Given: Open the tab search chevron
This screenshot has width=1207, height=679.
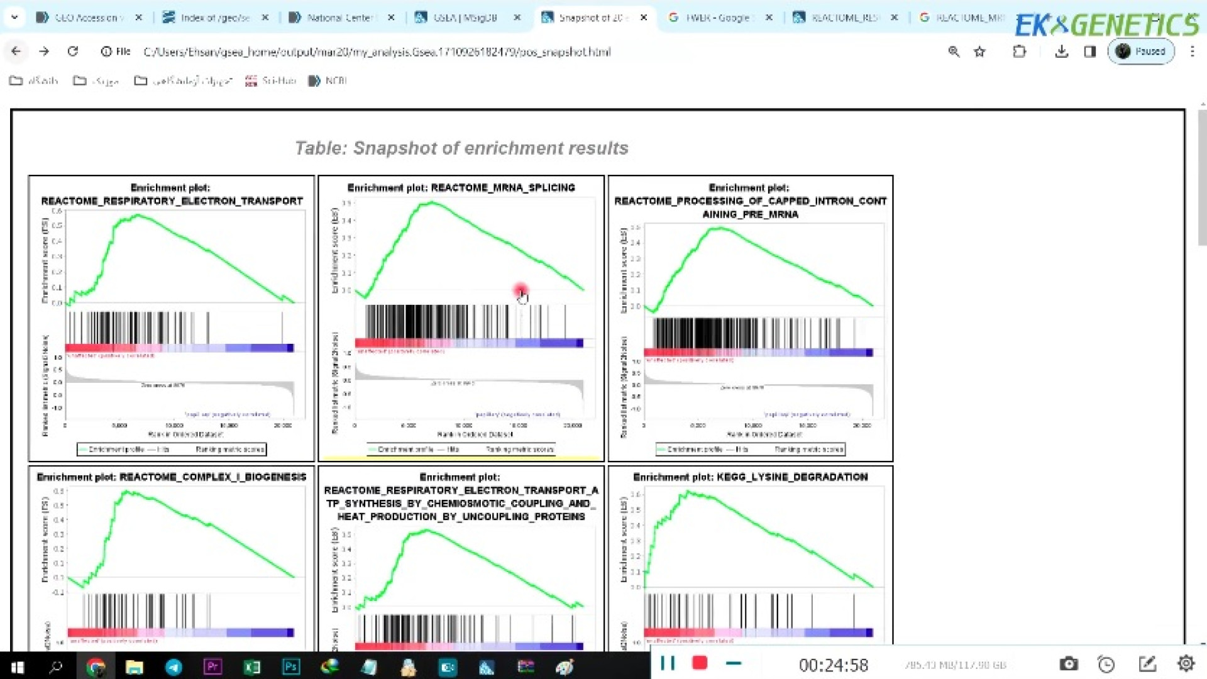Looking at the screenshot, I should click(14, 18).
